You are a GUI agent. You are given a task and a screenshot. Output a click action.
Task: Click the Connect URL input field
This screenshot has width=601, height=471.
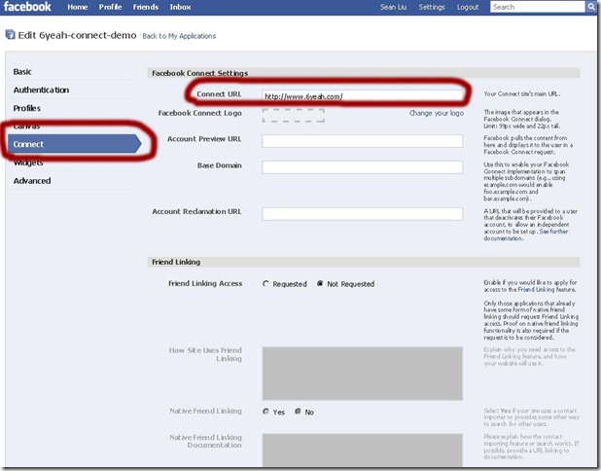tap(362, 96)
